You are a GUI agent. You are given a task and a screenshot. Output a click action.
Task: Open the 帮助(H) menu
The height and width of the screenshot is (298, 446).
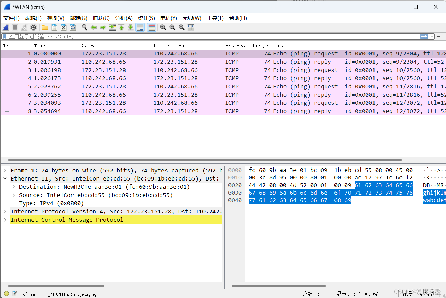pos(238,18)
